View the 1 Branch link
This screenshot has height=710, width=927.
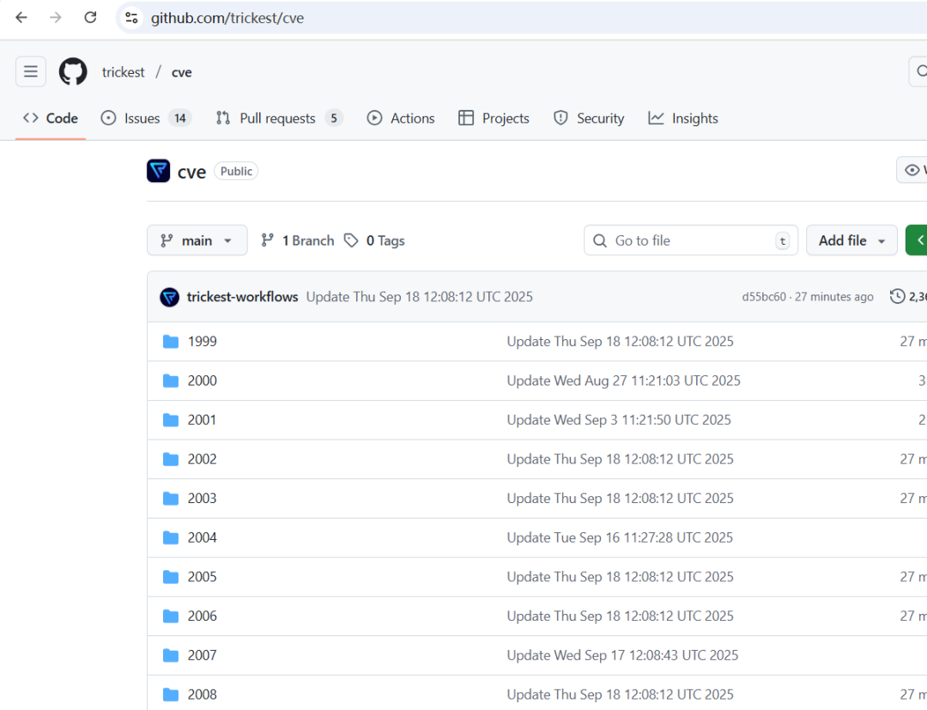[x=297, y=240]
